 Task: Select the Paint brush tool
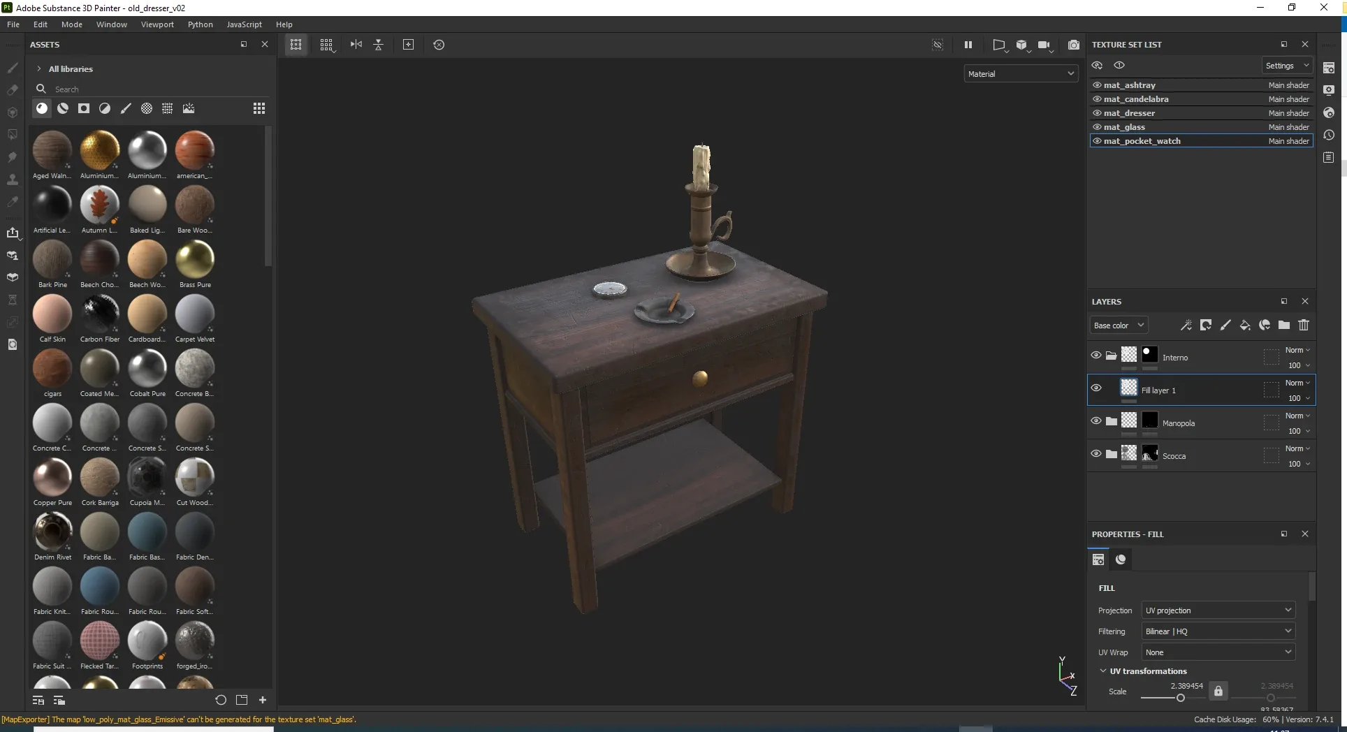(x=13, y=68)
